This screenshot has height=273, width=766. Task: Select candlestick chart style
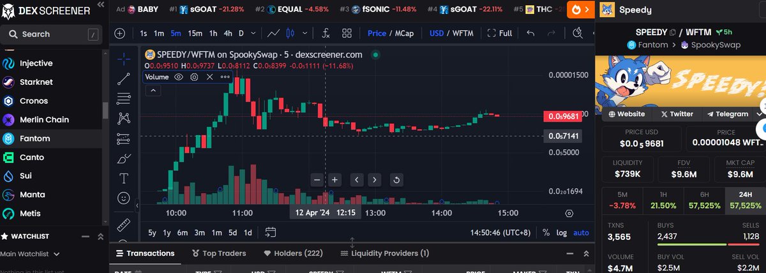tap(291, 33)
